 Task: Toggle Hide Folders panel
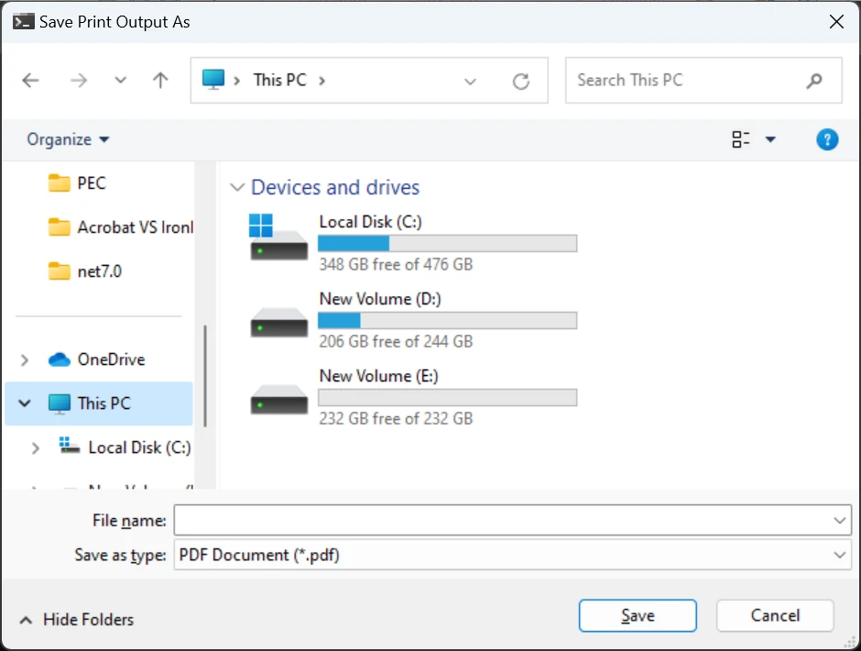pos(77,620)
